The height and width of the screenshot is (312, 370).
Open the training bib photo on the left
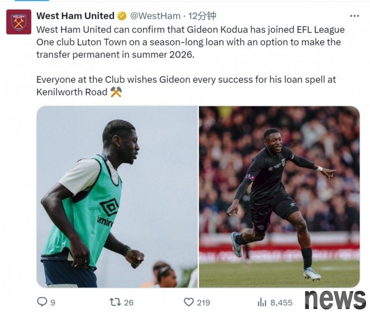tap(117, 197)
